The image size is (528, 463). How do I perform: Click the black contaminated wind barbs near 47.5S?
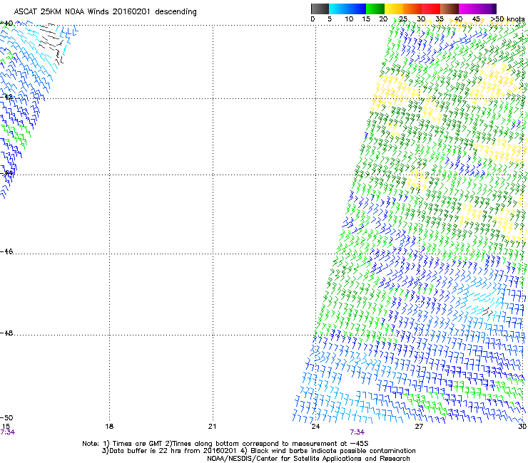487,312
